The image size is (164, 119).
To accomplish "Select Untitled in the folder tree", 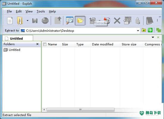I will point(12,50).
